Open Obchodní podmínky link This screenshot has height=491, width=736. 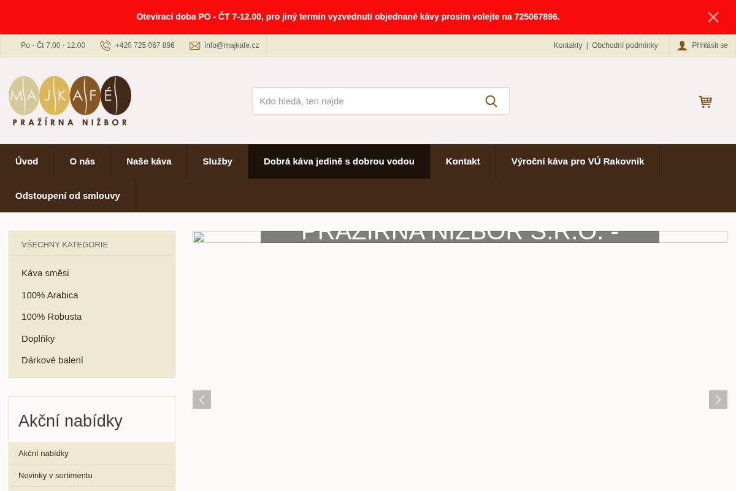tap(625, 45)
